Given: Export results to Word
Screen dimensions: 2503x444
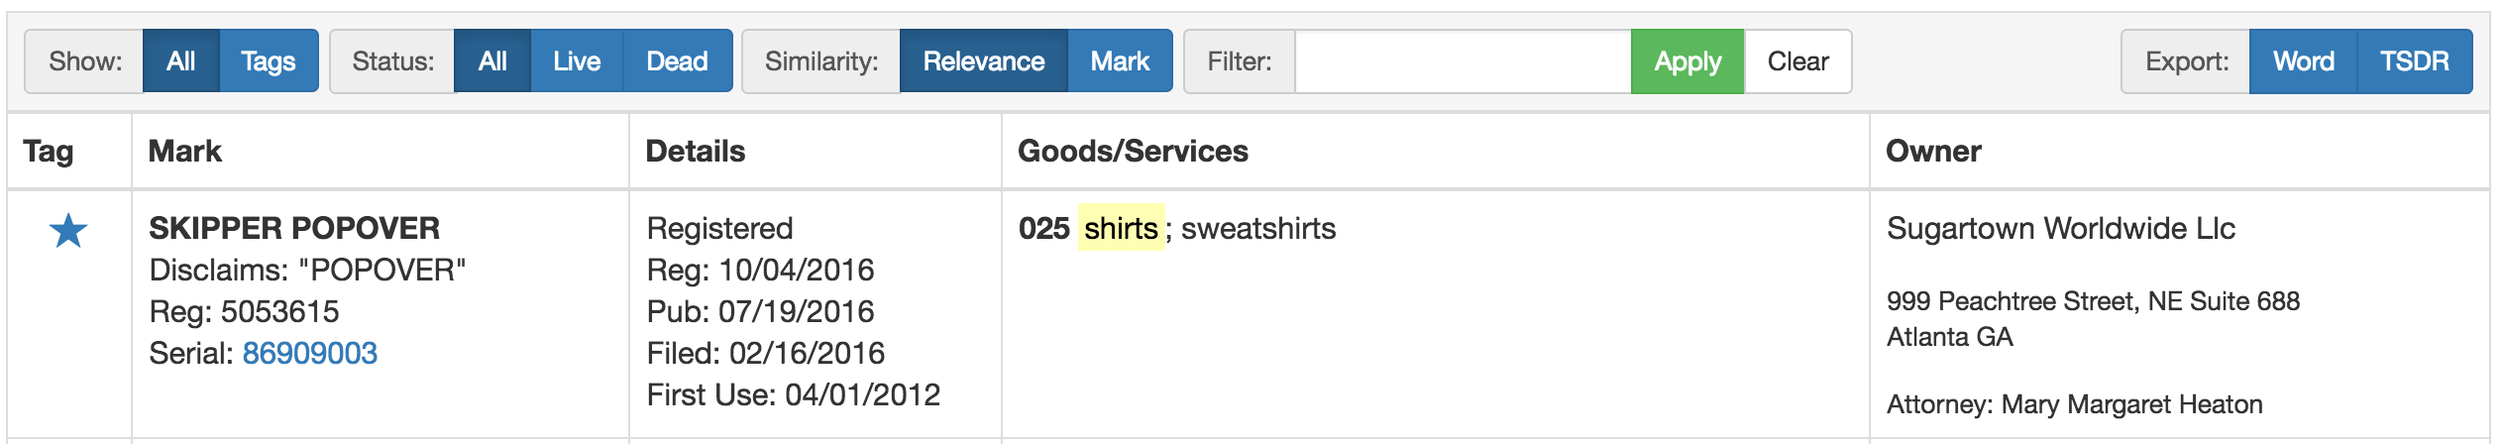Looking at the screenshot, I should [x=2303, y=61].
